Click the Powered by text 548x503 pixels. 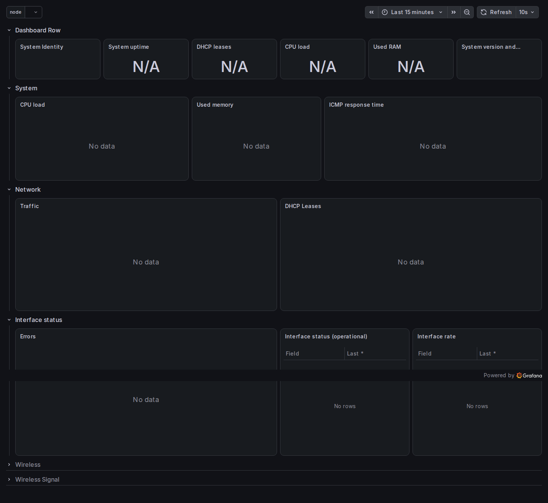click(499, 375)
